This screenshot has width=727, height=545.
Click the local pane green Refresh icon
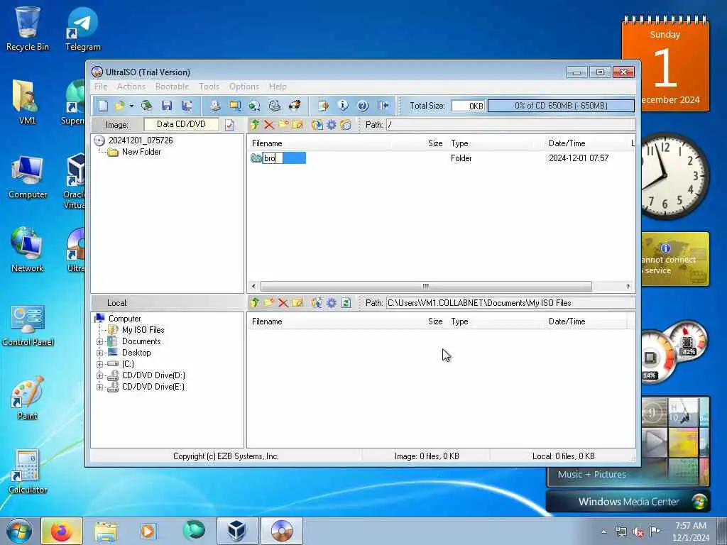click(346, 302)
